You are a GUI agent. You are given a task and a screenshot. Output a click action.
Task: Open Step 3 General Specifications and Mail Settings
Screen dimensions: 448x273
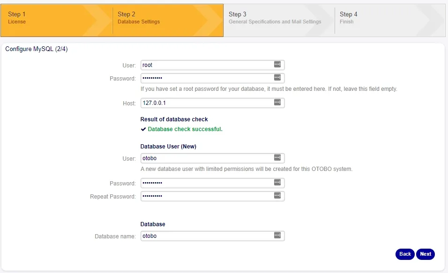279,20
